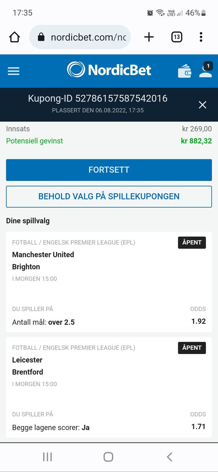The width and height of the screenshot is (218, 472).
Task: Tap the nordicbet.com address bar
Action: 80,37
